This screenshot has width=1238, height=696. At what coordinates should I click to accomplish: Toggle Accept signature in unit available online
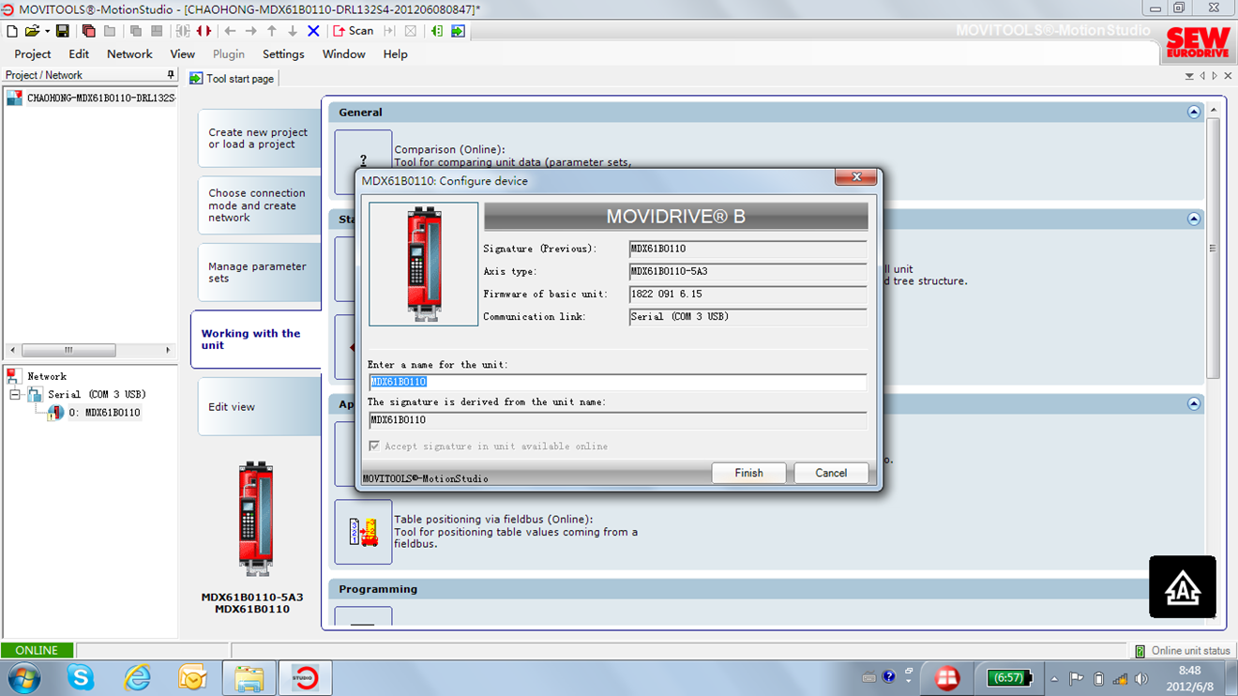pyautogui.click(x=374, y=446)
